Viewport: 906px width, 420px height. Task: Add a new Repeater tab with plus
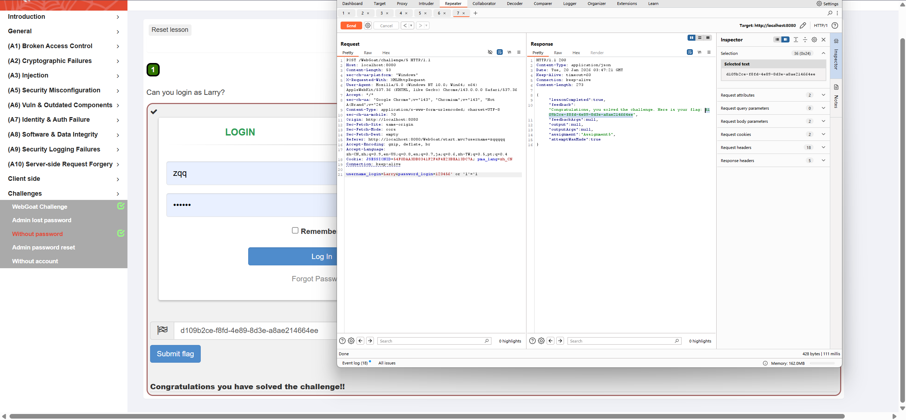pos(475,13)
